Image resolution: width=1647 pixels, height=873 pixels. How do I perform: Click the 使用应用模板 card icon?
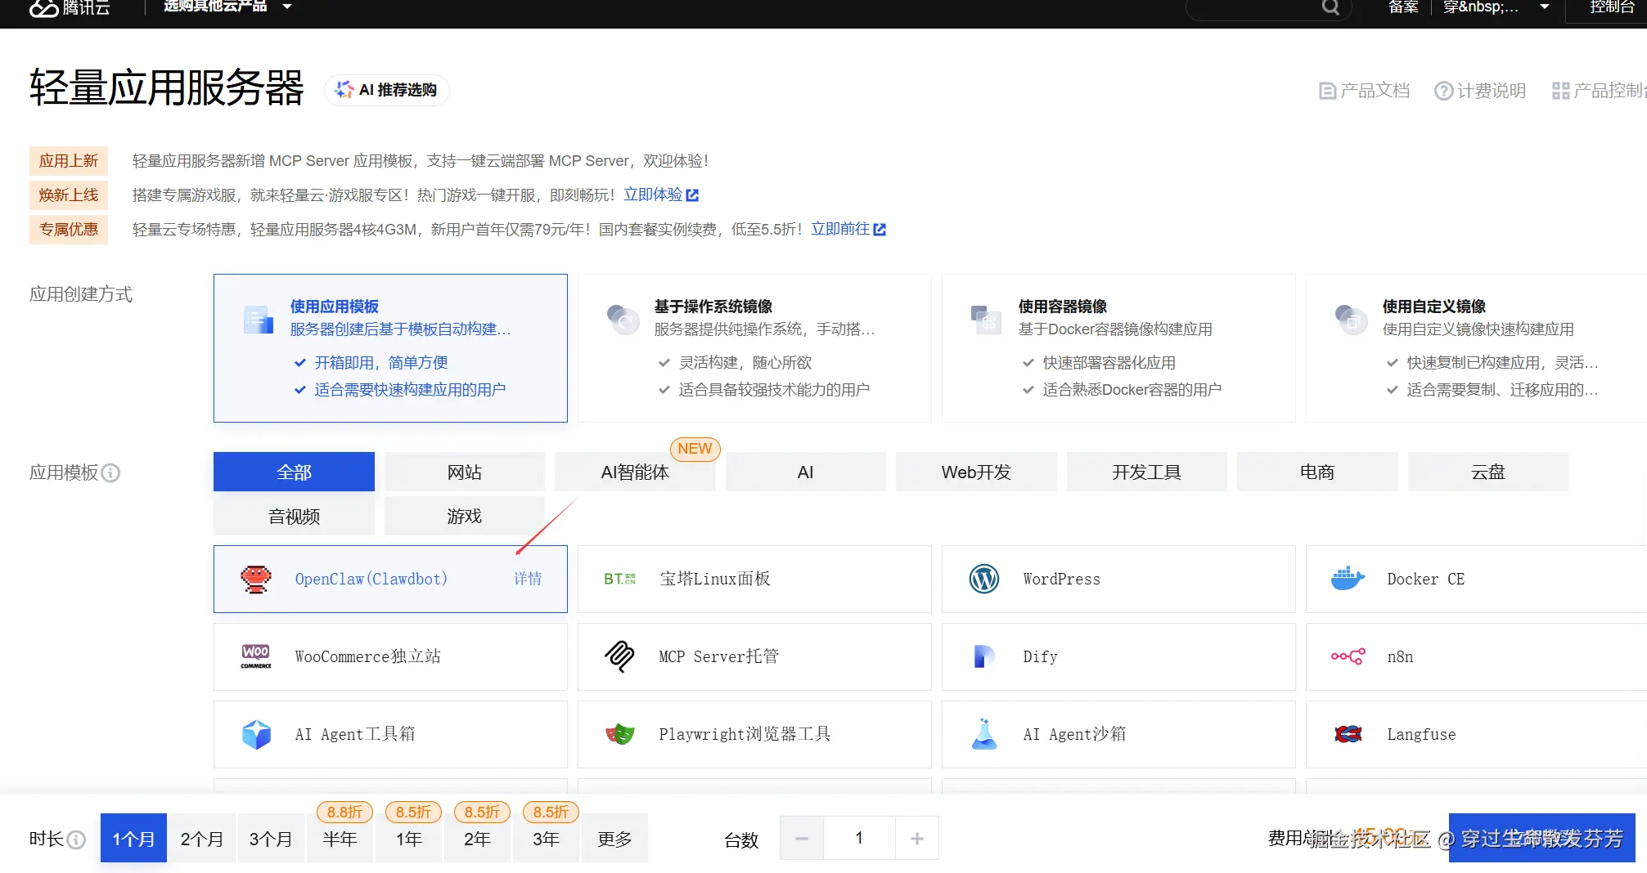click(x=259, y=320)
